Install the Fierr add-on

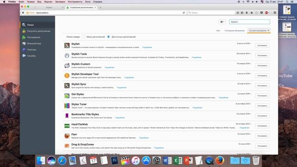[x=262, y=136]
